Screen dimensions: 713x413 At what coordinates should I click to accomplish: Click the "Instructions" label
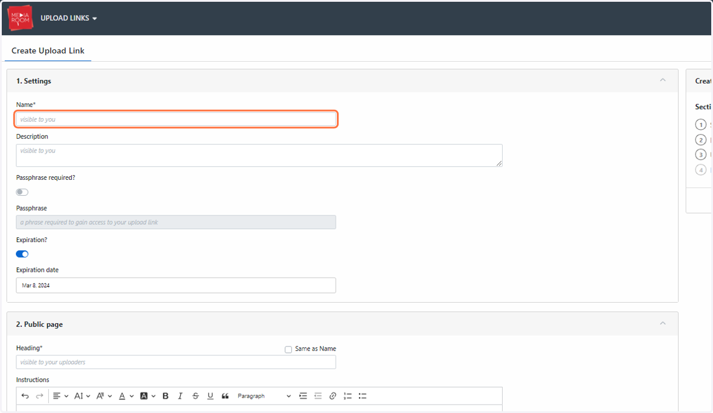click(x=33, y=380)
